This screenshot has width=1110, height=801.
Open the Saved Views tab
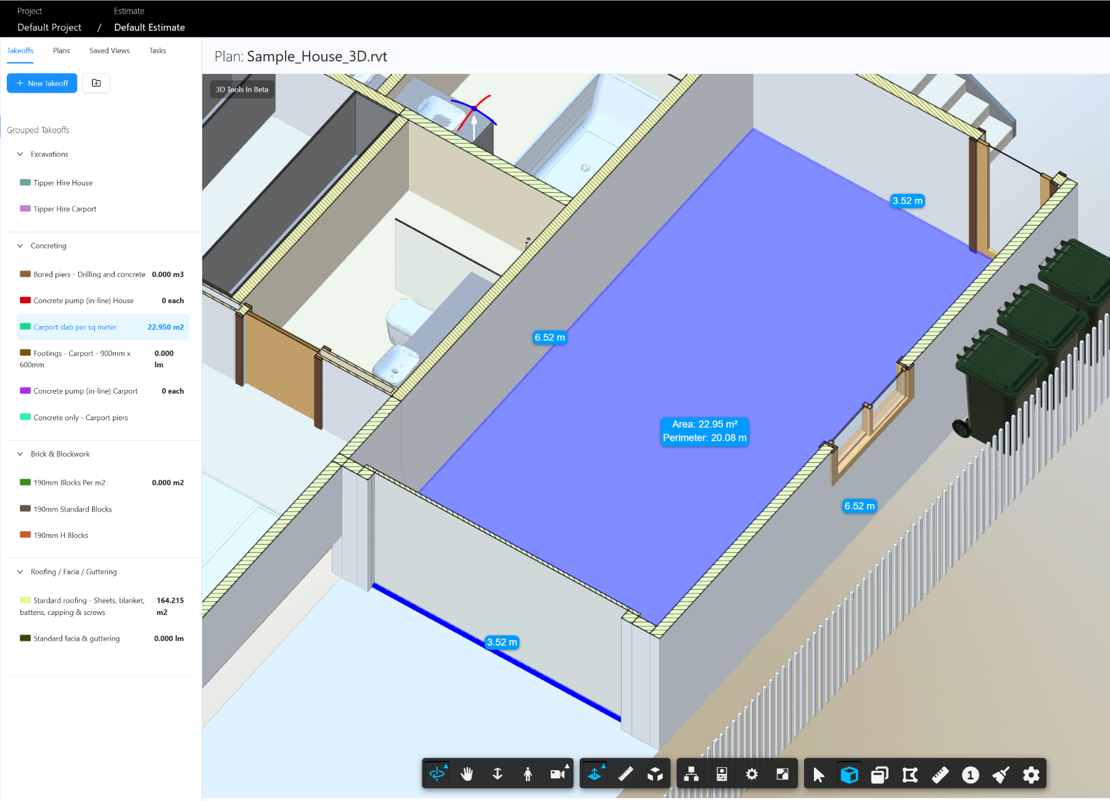(109, 51)
